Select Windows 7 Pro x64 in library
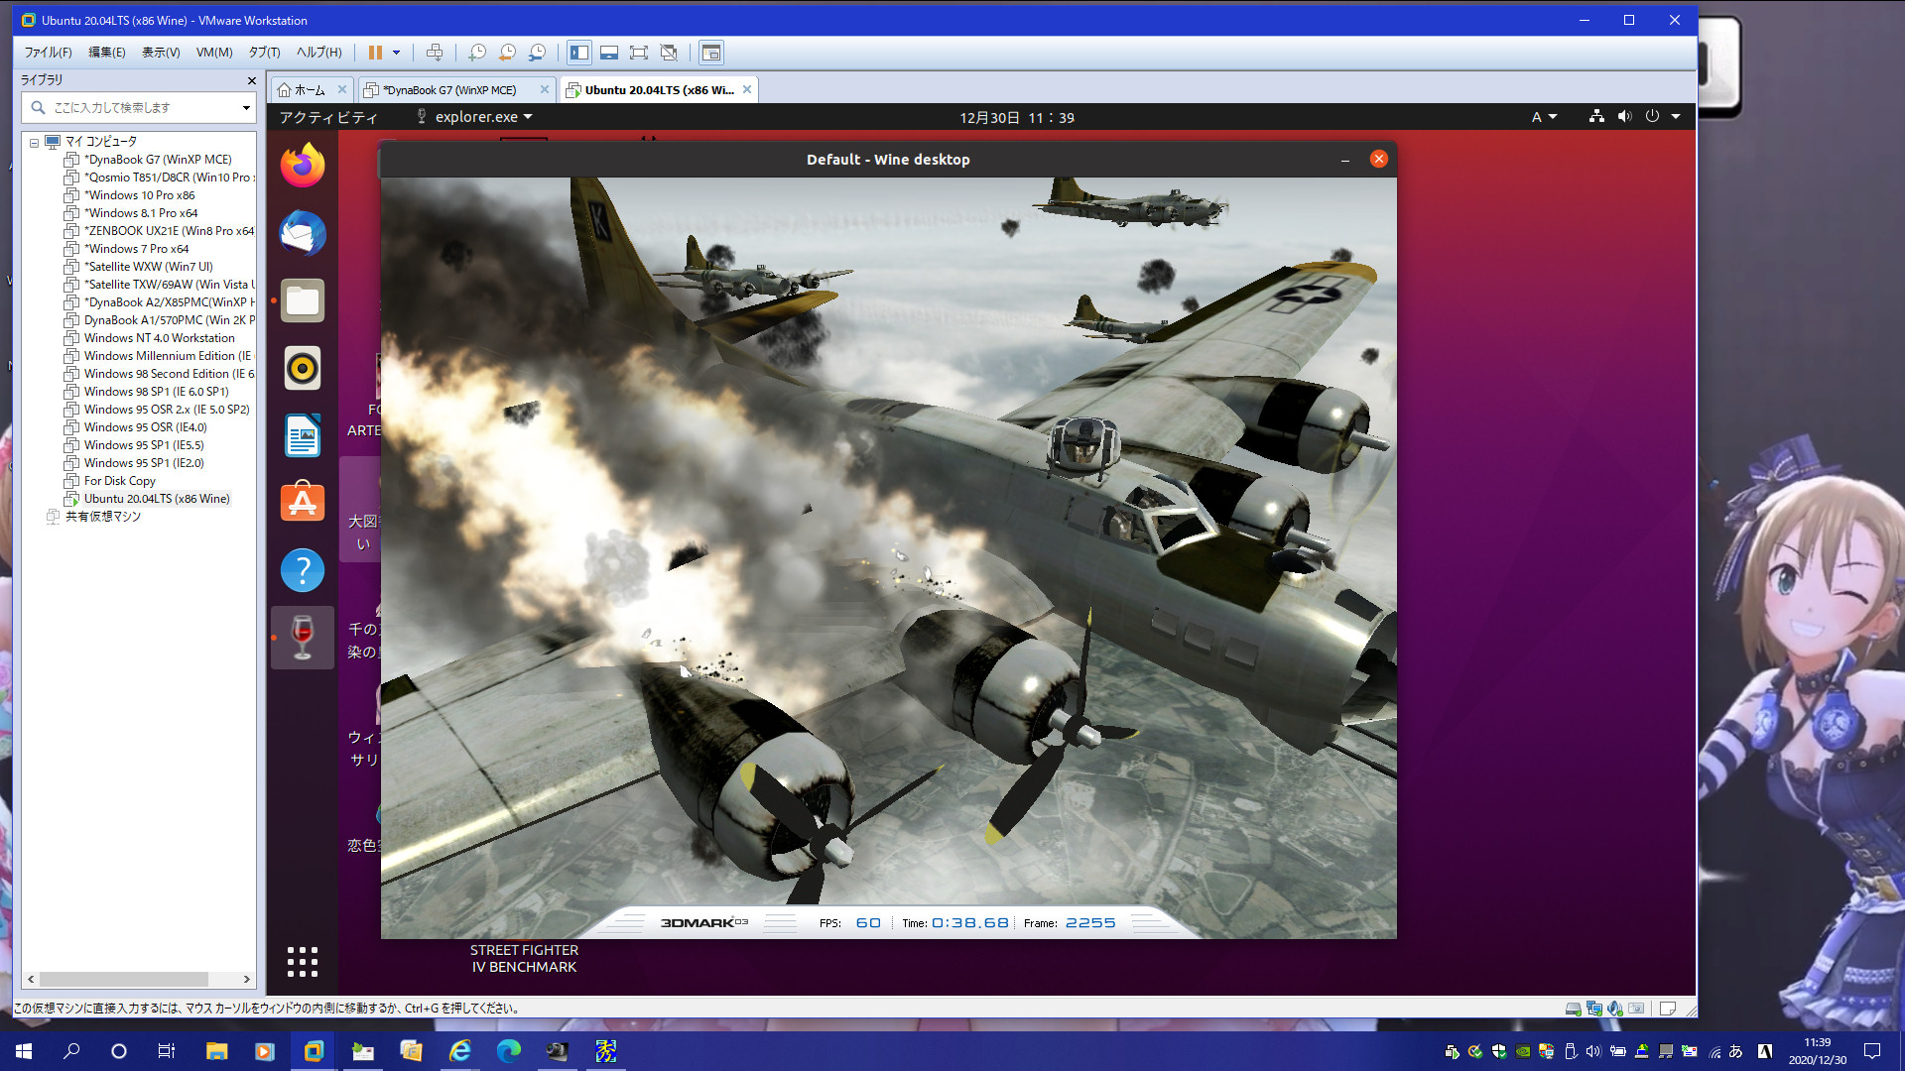 pos(127,249)
